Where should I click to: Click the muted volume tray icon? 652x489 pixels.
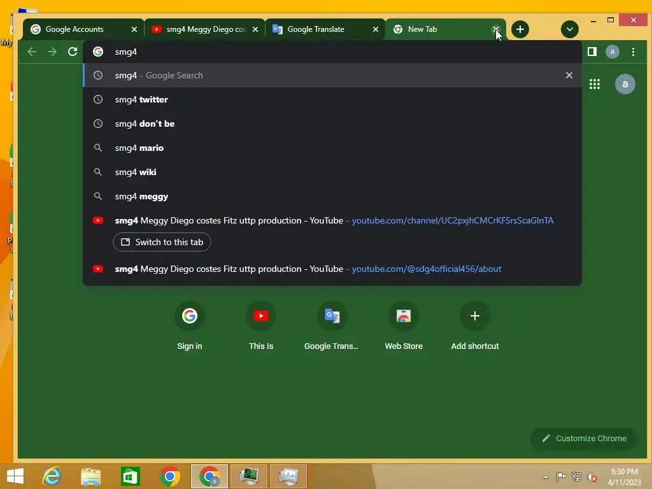pyautogui.click(x=592, y=476)
